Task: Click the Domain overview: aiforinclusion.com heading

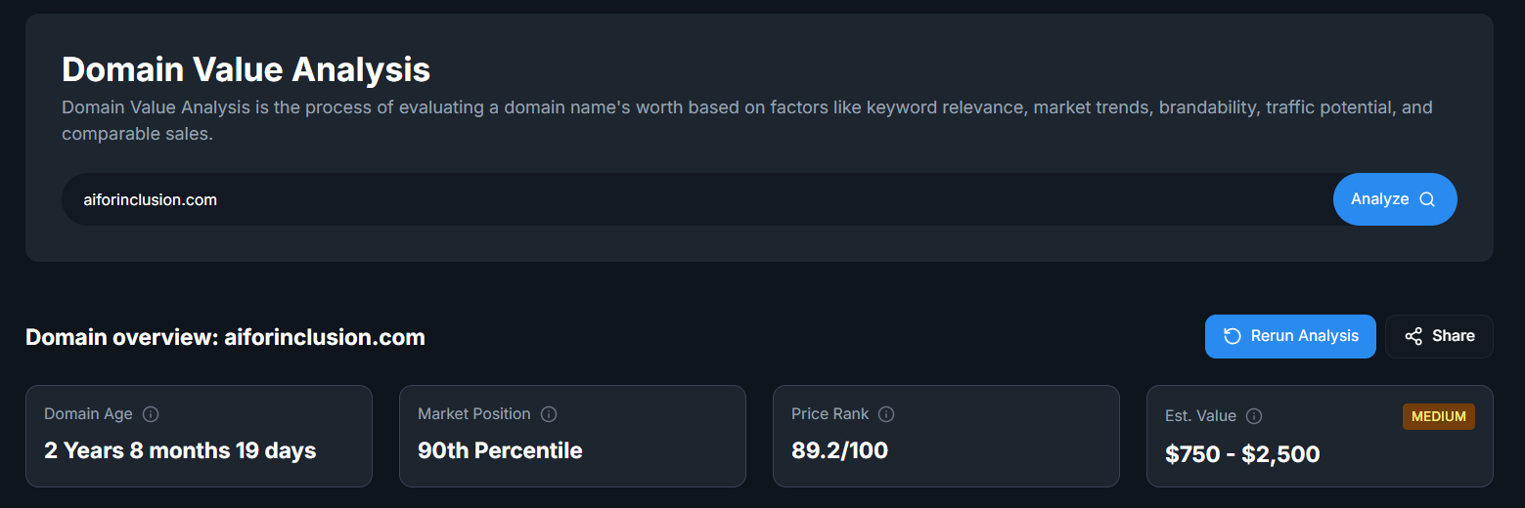Action: point(225,337)
